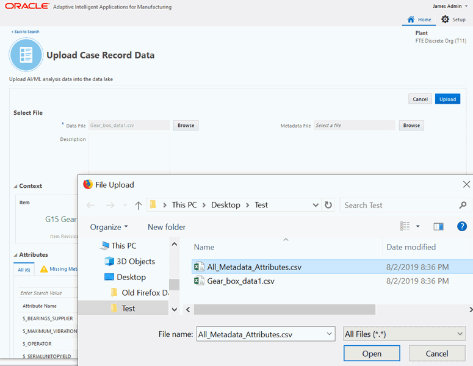Viewport: 473px width, 366px height.
Task: Click the Desktop folder icon in tree
Action: pos(109,277)
